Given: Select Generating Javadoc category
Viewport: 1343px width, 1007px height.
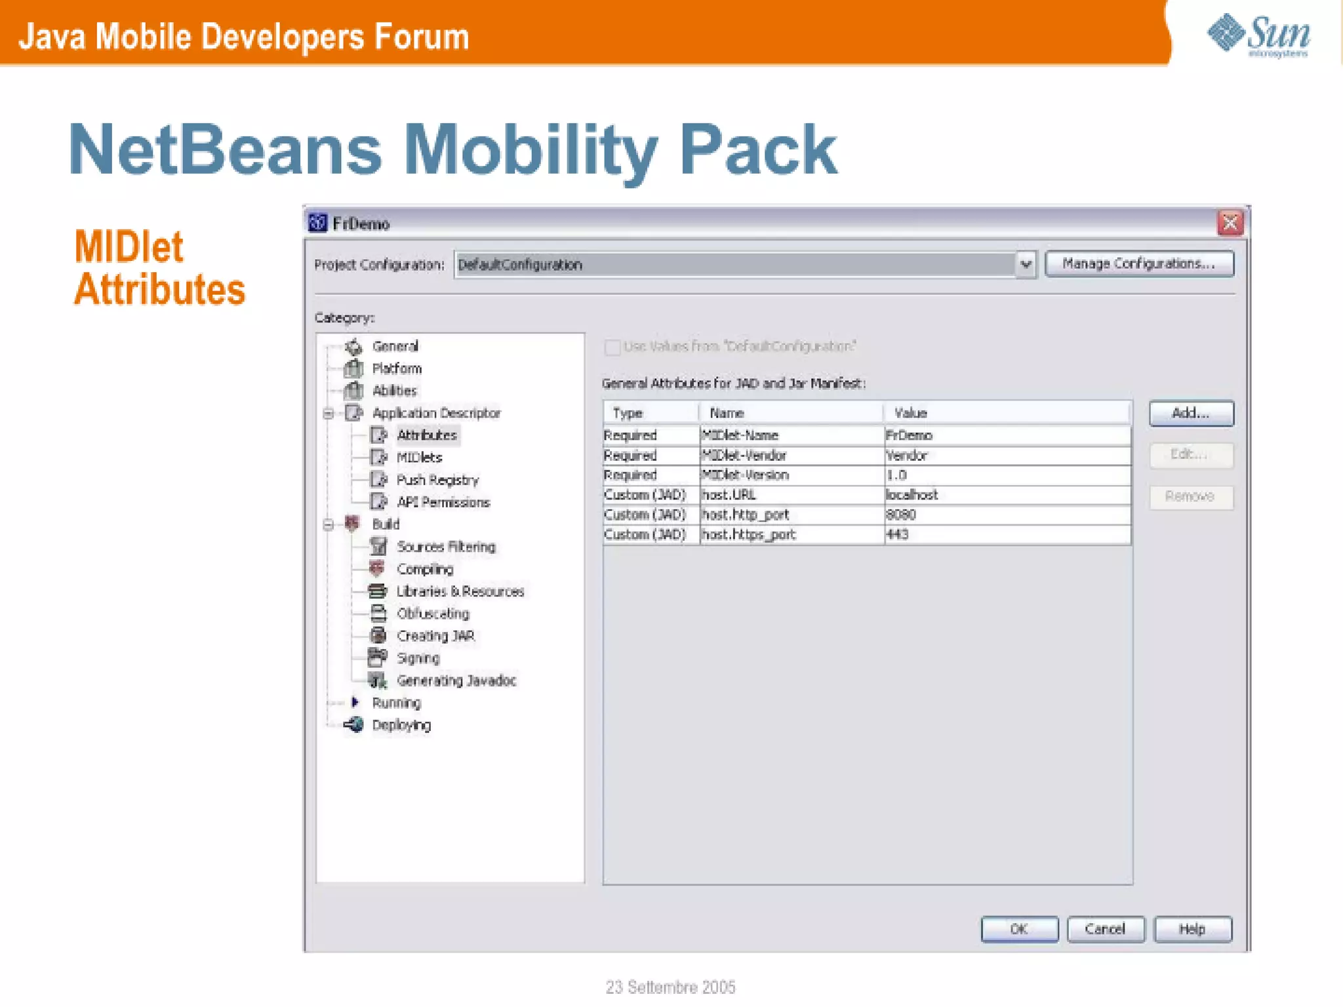Looking at the screenshot, I should coord(456,681).
